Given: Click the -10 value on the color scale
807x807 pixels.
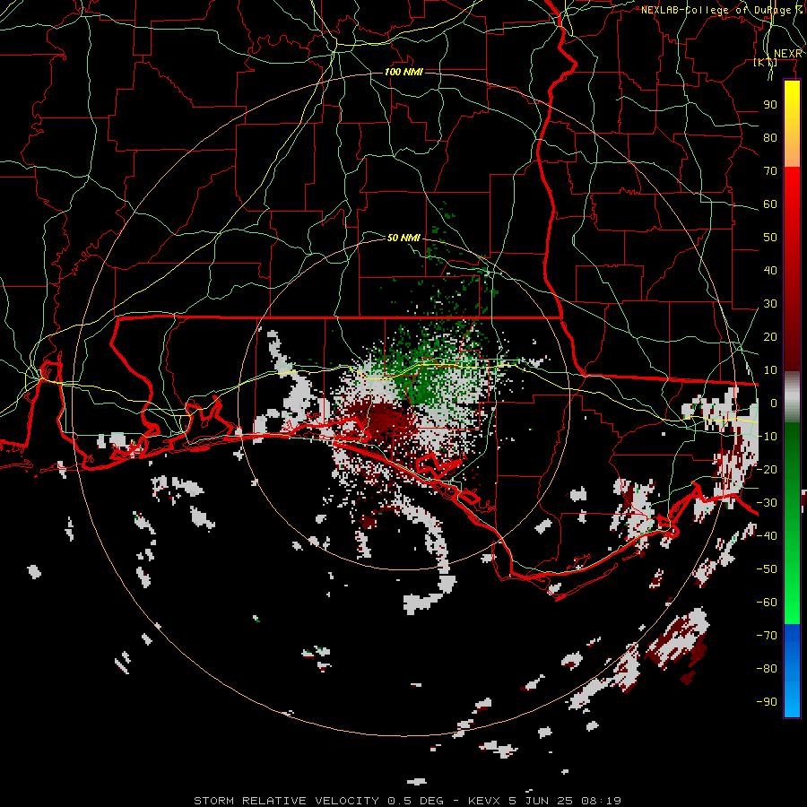Looking at the screenshot, I should click(x=767, y=437).
